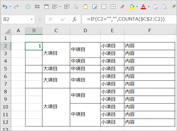Click the Enter checkmark in formula bar
This screenshot has width=177, height=131.
[x=63, y=19]
